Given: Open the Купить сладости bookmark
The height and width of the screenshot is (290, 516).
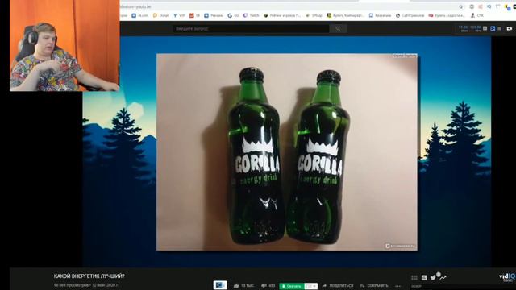Looking at the screenshot, I should coord(447,15).
